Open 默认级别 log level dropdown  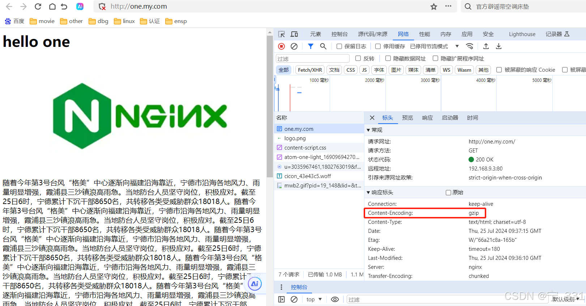pyautogui.click(x=566, y=299)
